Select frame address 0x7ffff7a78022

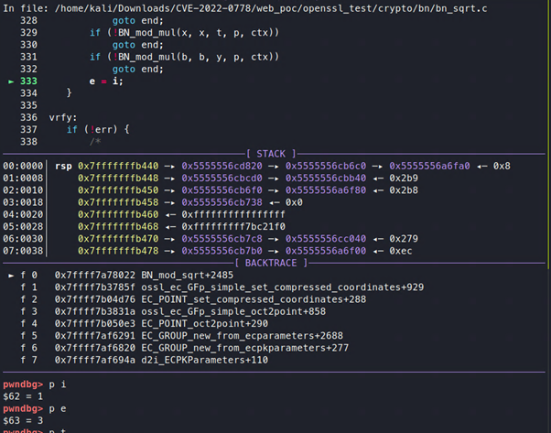pyautogui.click(x=95, y=276)
